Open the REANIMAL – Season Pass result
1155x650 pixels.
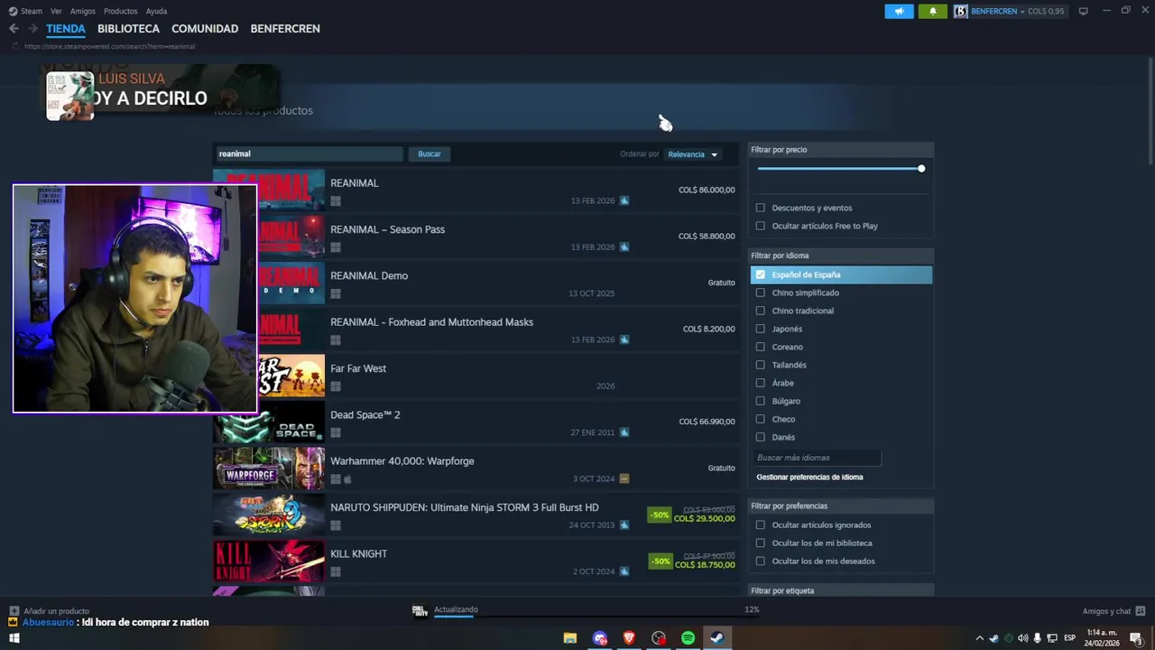pos(476,237)
